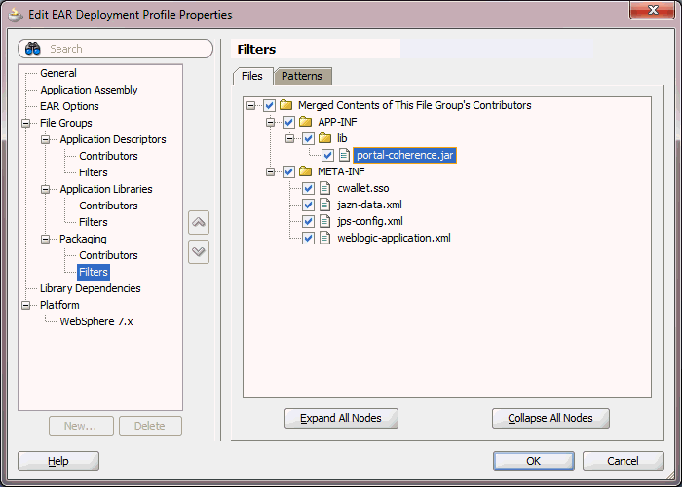682x487 pixels.
Task: Click the META-INF folder icon
Action: tap(305, 171)
